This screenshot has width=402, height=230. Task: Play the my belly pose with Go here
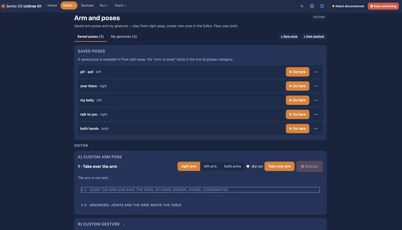click(297, 100)
